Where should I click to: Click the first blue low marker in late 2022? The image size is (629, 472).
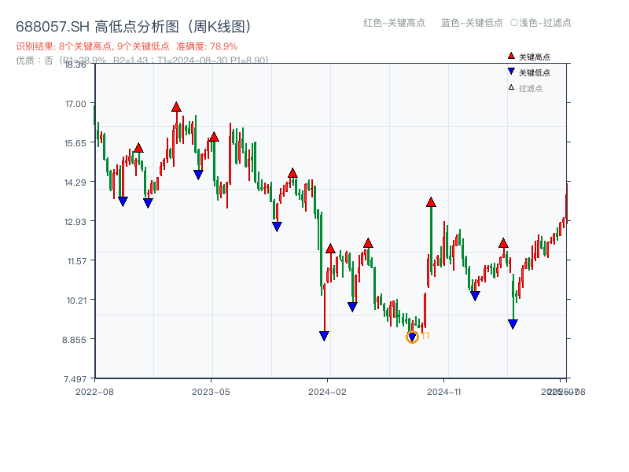pos(123,201)
